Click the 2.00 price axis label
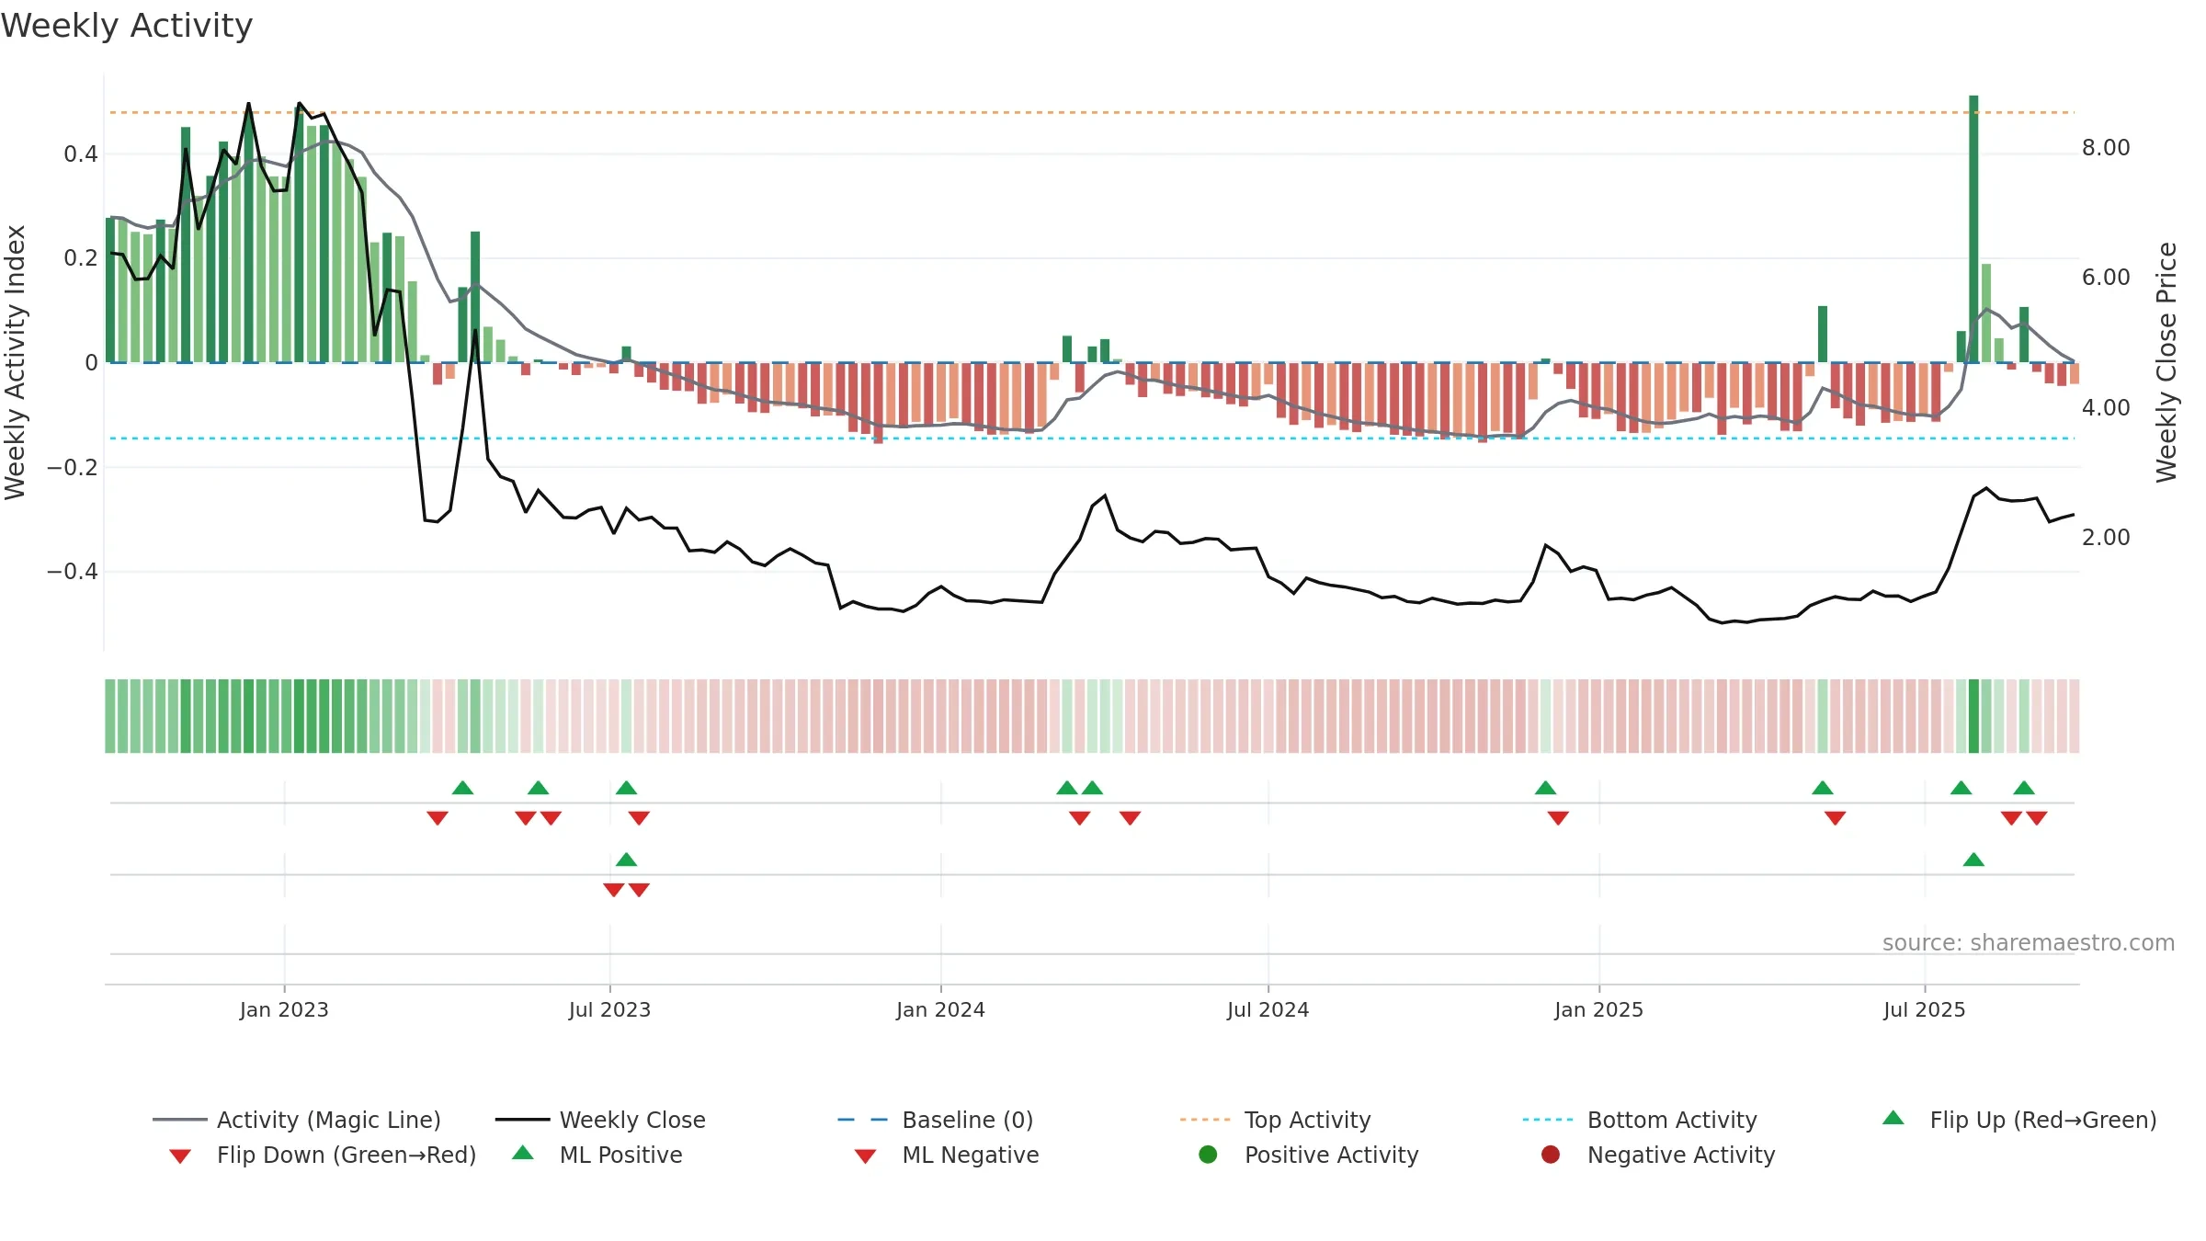The image size is (2206, 1241). tap(2106, 538)
